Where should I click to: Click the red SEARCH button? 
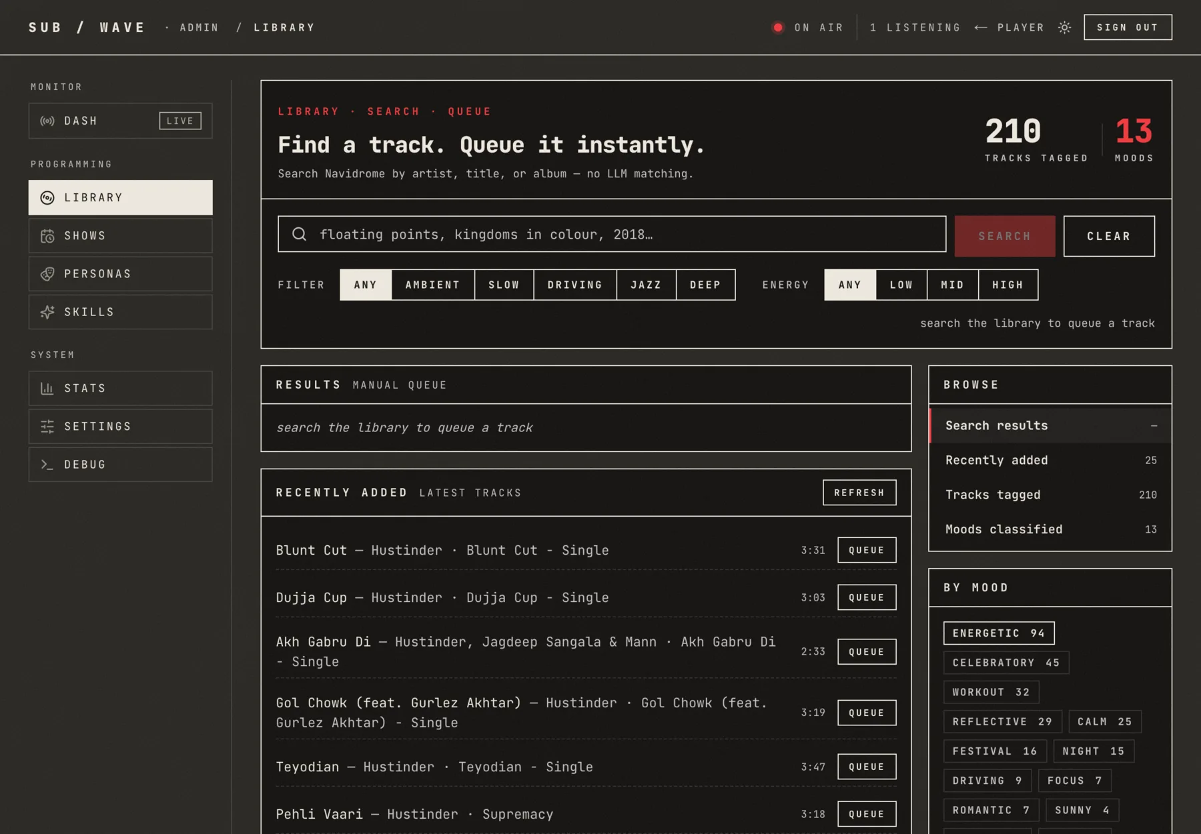click(x=1005, y=236)
